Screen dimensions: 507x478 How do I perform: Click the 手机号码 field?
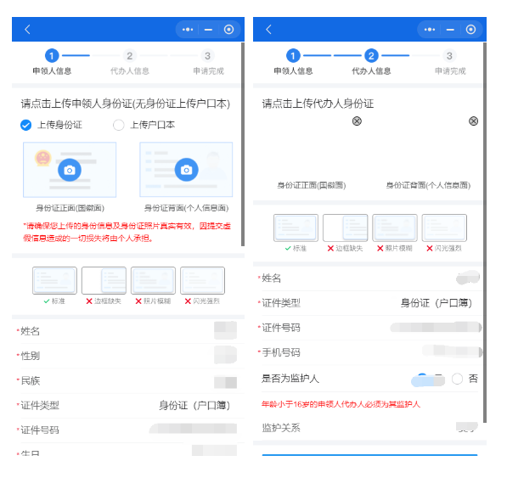[369, 352]
